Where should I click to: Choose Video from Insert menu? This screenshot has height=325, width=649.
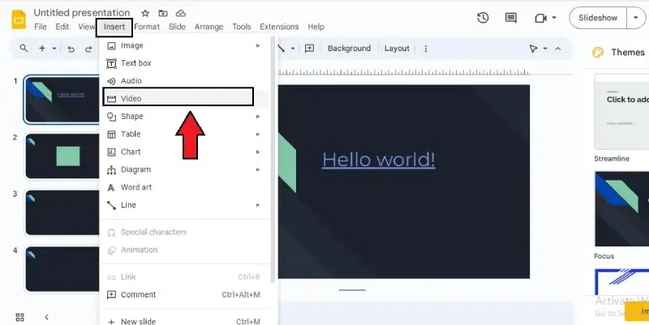tap(185, 99)
